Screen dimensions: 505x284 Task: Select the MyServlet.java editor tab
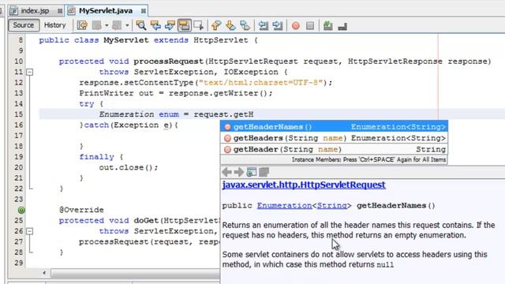point(106,10)
